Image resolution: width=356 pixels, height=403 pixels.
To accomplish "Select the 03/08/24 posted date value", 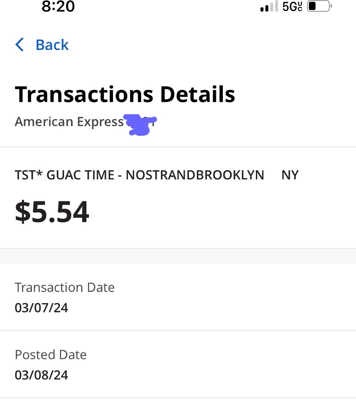I will [x=42, y=375].
